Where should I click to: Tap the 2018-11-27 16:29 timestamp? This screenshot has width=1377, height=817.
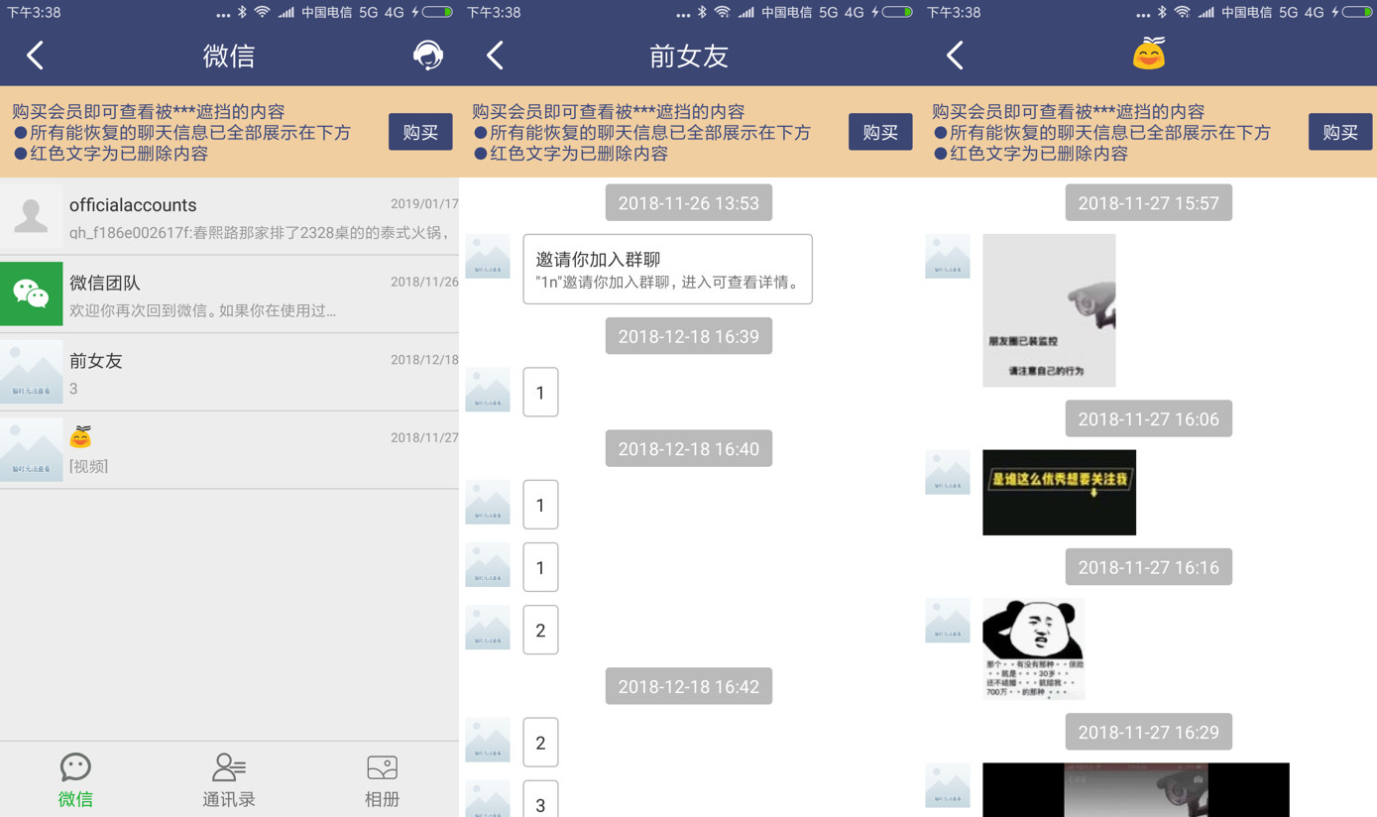point(1149,732)
